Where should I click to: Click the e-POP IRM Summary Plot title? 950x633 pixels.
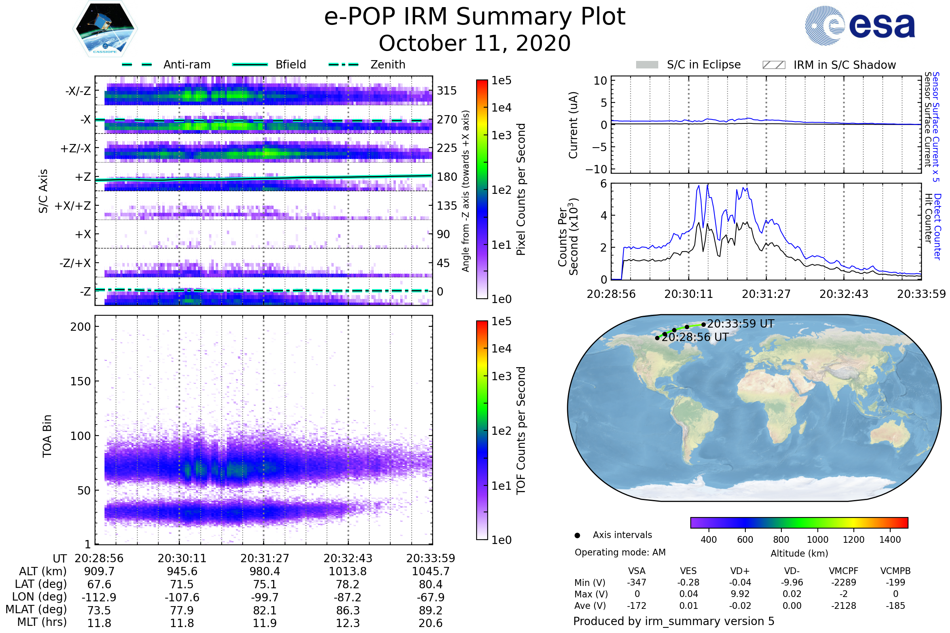pyautogui.click(x=475, y=17)
